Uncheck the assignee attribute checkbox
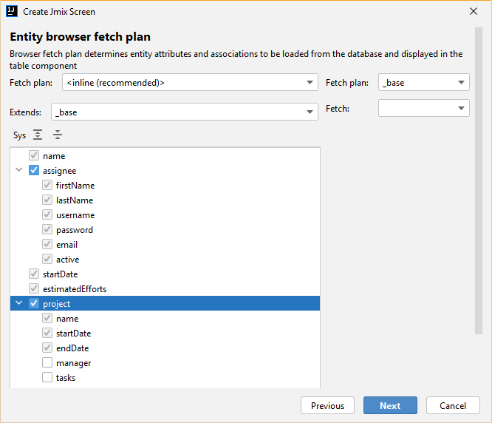 point(34,170)
